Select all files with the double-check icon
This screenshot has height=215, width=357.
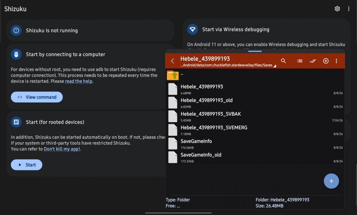(313, 61)
